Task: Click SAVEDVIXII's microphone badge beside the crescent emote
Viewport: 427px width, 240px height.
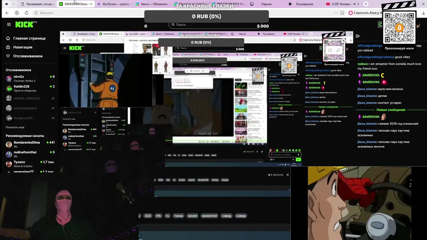Action: [x=359, y=75]
